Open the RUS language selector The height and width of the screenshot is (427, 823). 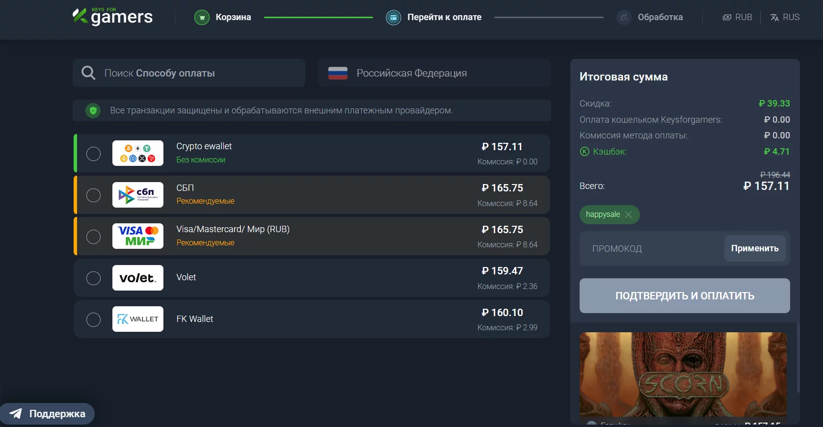tap(785, 17)
